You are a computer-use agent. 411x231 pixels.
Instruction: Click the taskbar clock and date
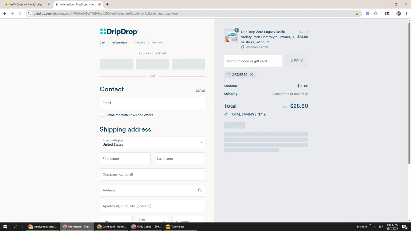tap(392, 227)
